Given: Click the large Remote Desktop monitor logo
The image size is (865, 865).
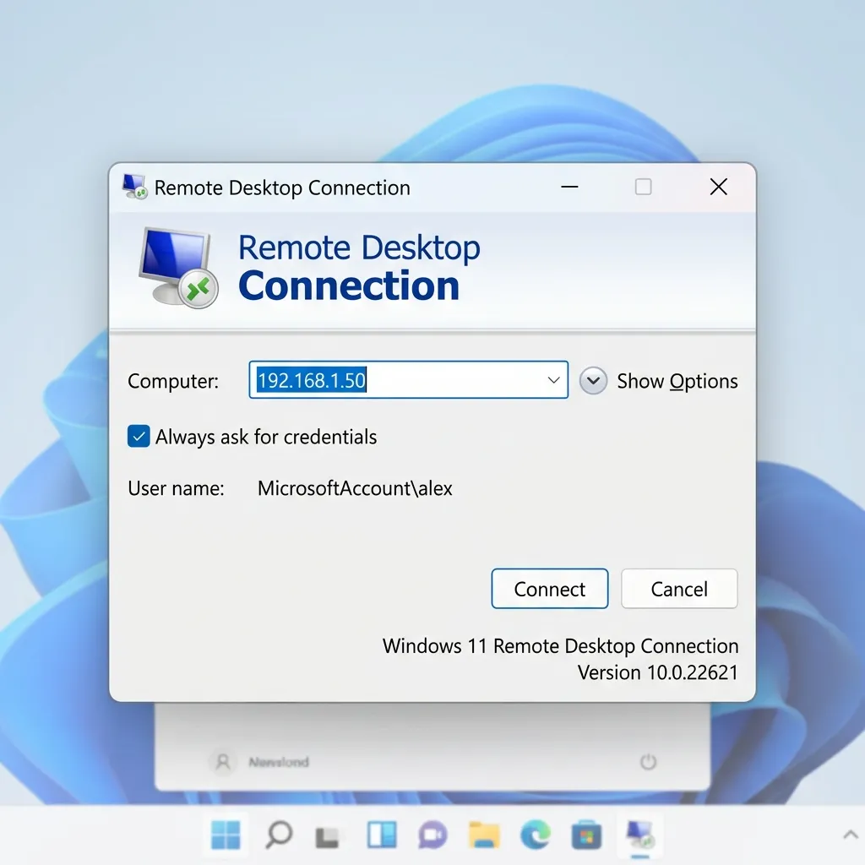Looking at the screenshot, I should (177, 267).
